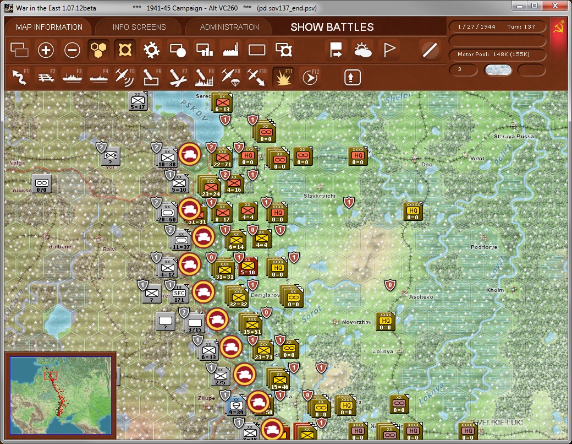The image size is (572, 444).
Task: Toggle the enemy hexes display
Action: coord(125,50)
